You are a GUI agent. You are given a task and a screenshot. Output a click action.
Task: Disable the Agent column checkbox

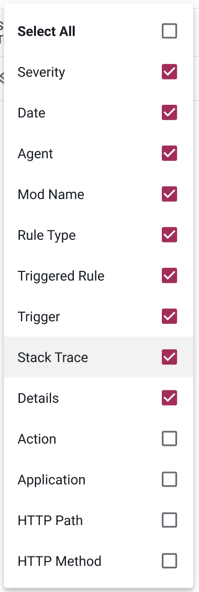click(169, 154)
